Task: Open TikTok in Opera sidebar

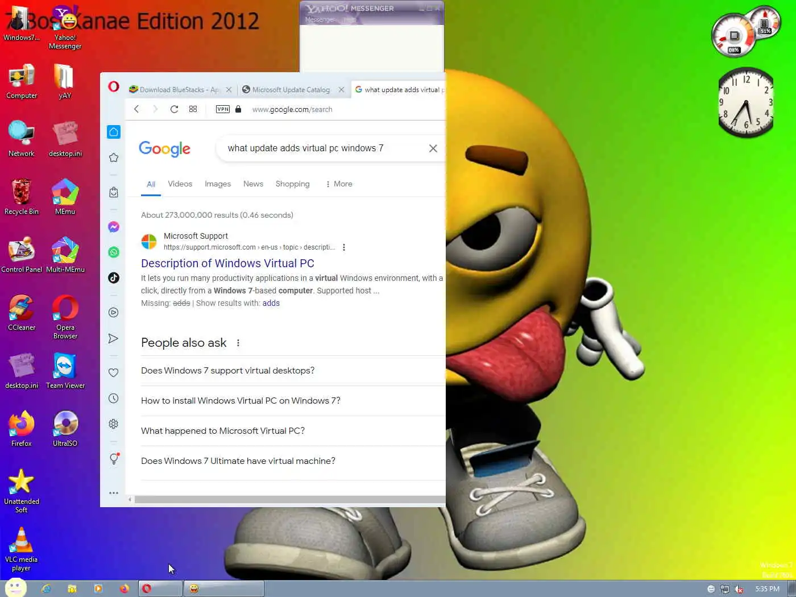Action: (x=114, y=277)
